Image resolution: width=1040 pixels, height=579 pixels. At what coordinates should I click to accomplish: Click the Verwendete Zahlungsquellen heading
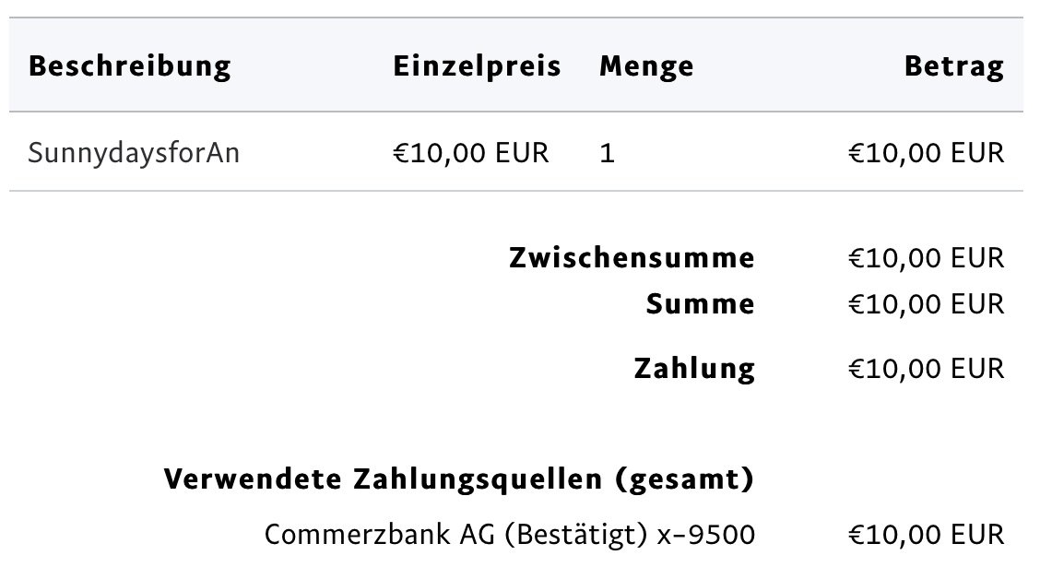pos(459,479)
